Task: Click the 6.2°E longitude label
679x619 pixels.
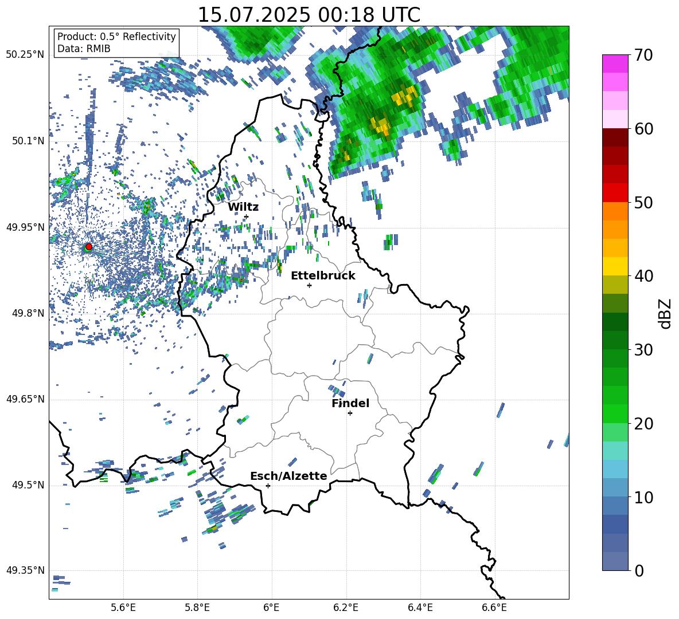Action: coord(346,608)
